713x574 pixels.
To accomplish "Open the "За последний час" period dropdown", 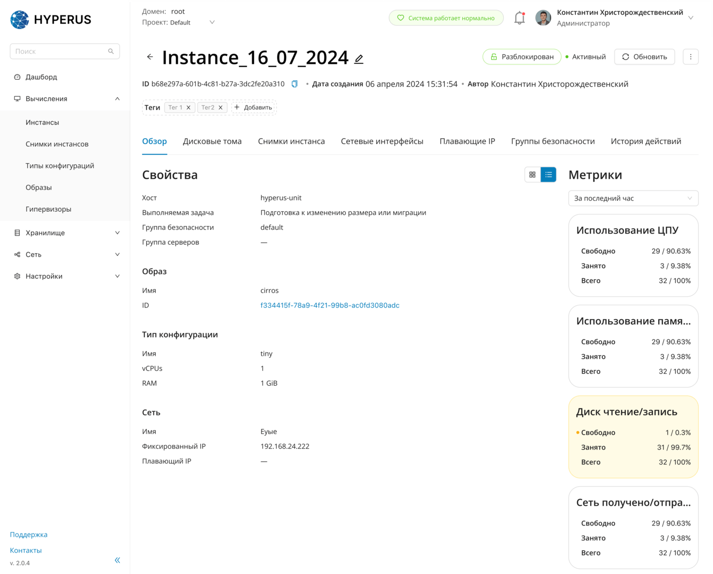I will pos(633,198).
